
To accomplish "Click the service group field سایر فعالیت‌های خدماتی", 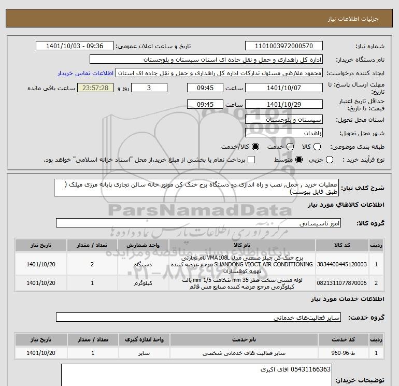I will click(198, 317).
